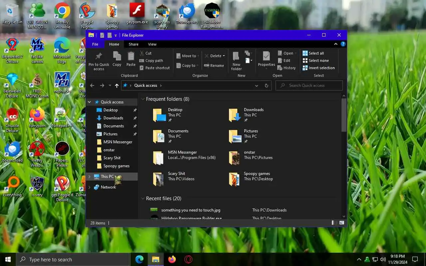The width and height of the screenshot is (426, 266).
Task: Expand address bar previous locations dropdown
Action: [257, 85]
